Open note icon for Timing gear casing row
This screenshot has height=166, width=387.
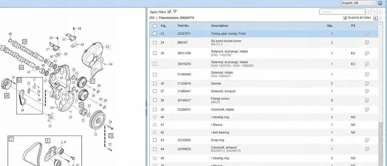tap(367, 34)
